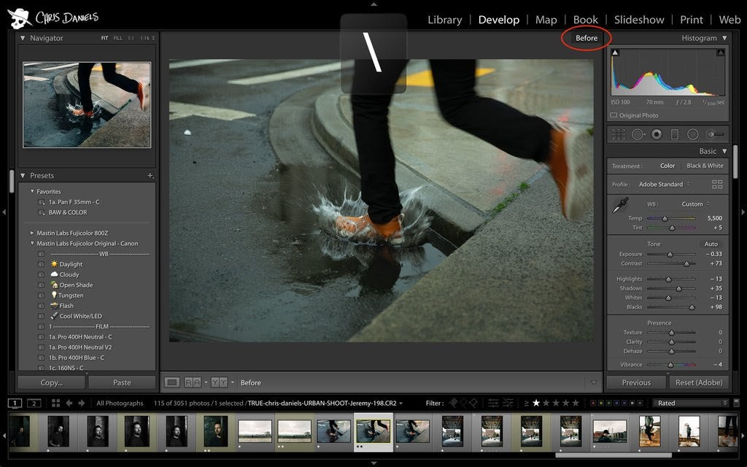
Task: Select the Spot Removal tool
Action: (638, 134)
